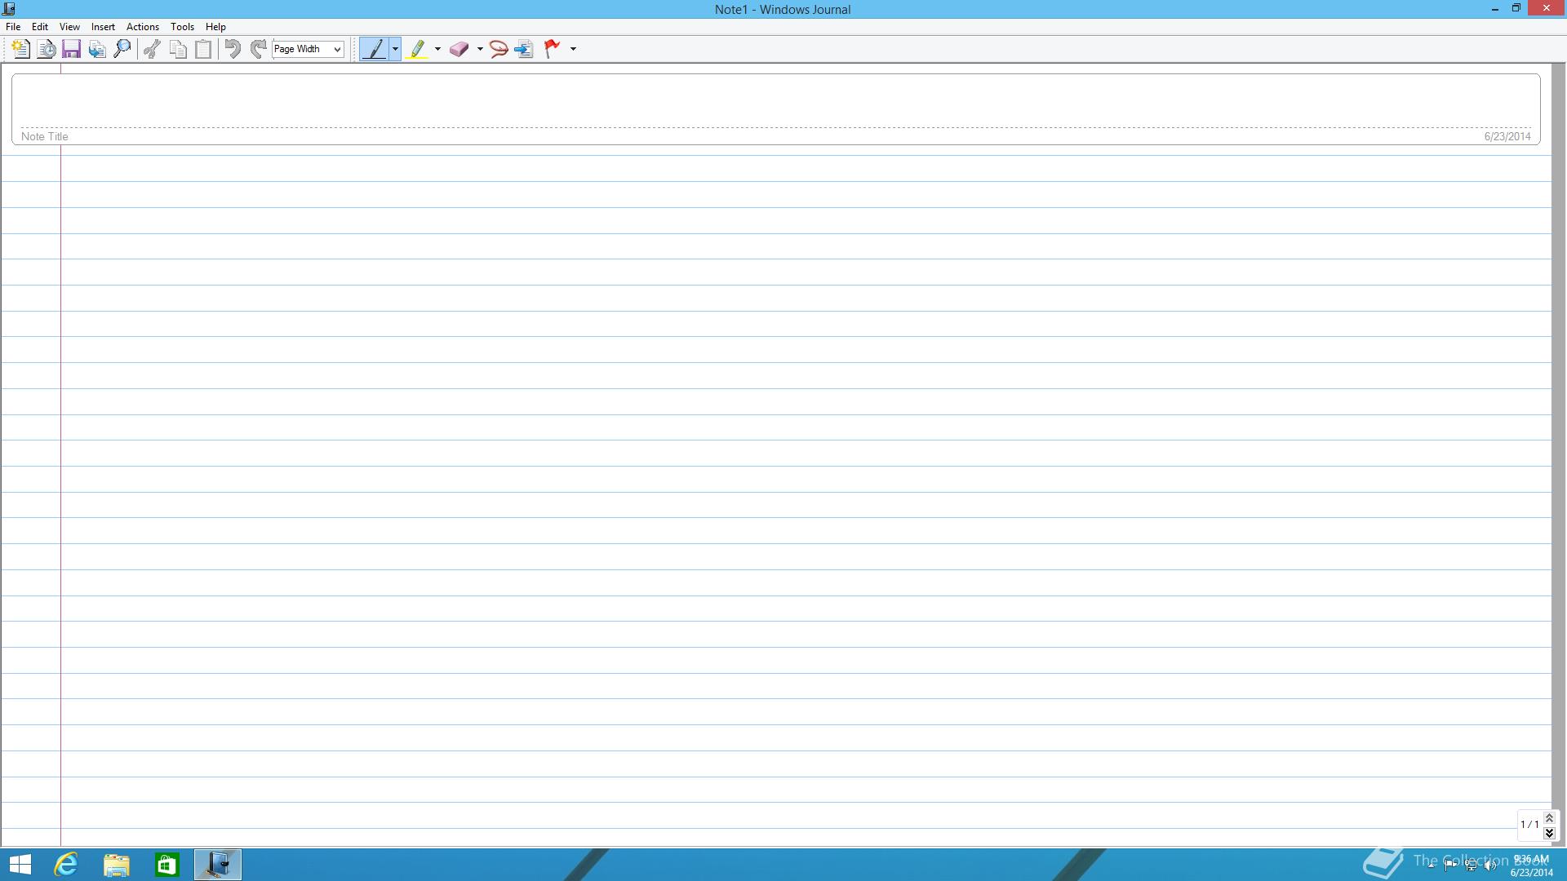Open the View menu
The height and width of the screenshot is (881, 1567).
69,27
